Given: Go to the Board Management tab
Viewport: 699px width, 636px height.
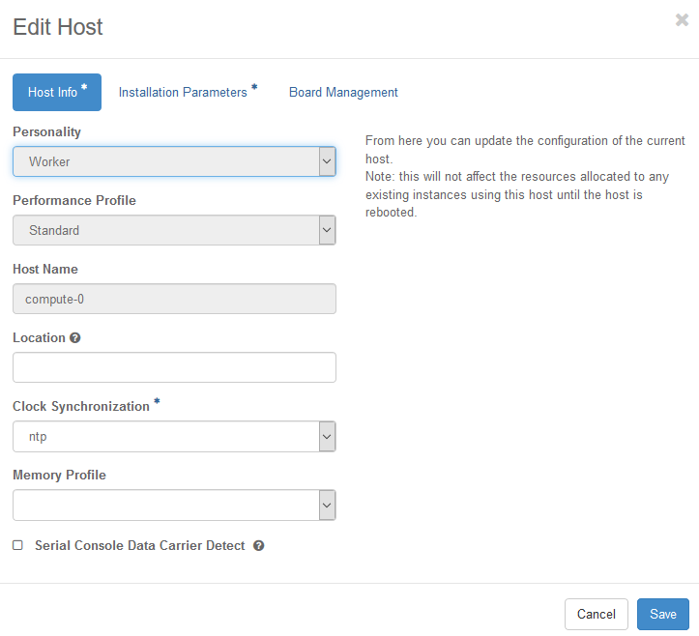Looking at the screenshot, I should click(x=343, y=92).
